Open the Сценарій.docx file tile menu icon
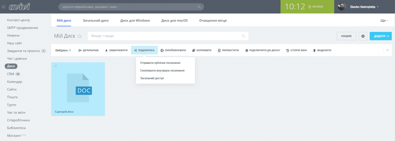Screen dimensions: 395x141 pyautogui.click(x=56, y=66)
